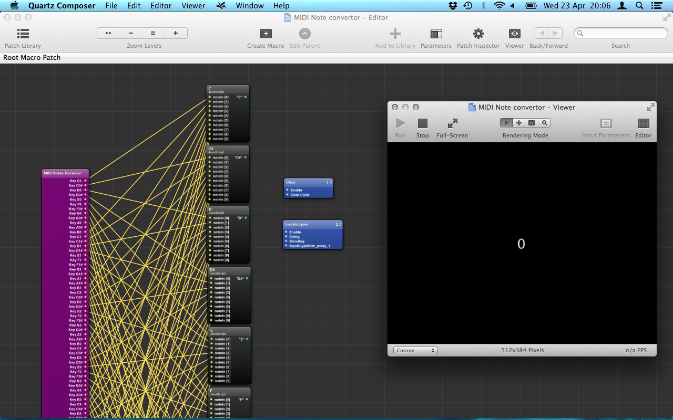Select first rendering mode play button
Image resolution: width=673 pixels, height=420 pixels.
click(x=506, y=123)
